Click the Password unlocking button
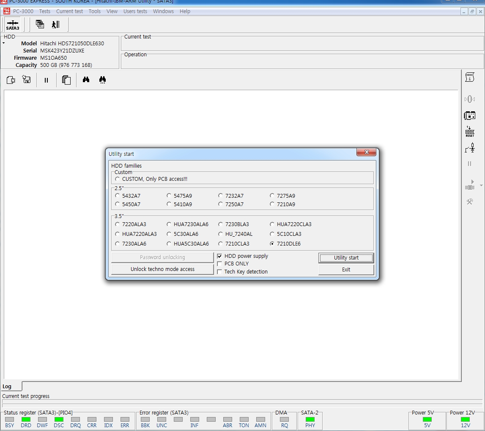The image size is (485, 431). [x=162, y=257]
